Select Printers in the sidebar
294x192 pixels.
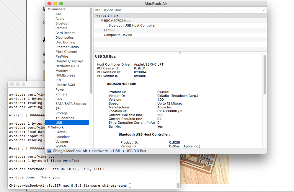click(x=61, y=94)
